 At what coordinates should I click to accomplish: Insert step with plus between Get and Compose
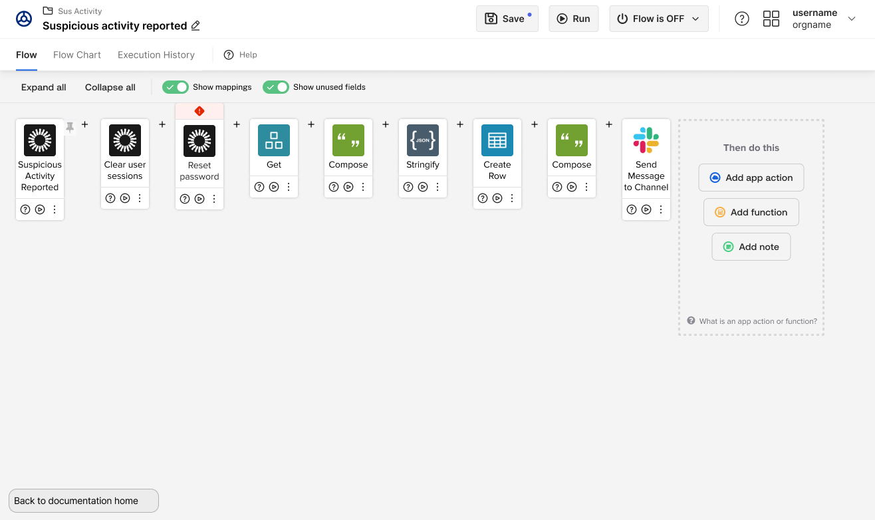click(311, 124)
